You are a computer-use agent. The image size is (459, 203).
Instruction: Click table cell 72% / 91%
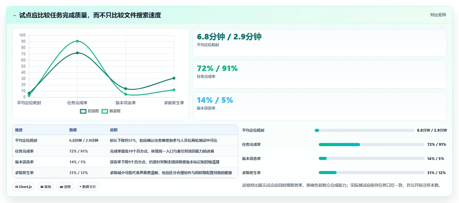coord(79,151)
